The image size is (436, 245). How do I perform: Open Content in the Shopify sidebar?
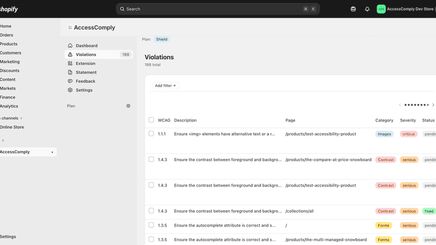point(8,79)
